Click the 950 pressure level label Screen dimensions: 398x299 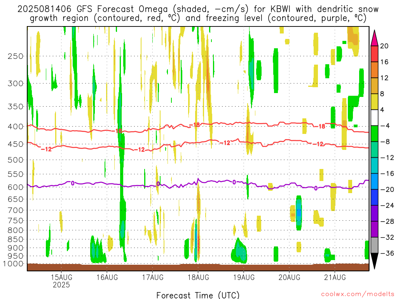(x=16, y=256)
